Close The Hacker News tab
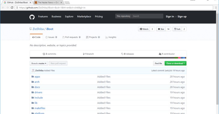The width and height of the screenshot is (219, 114). point(61,2)
